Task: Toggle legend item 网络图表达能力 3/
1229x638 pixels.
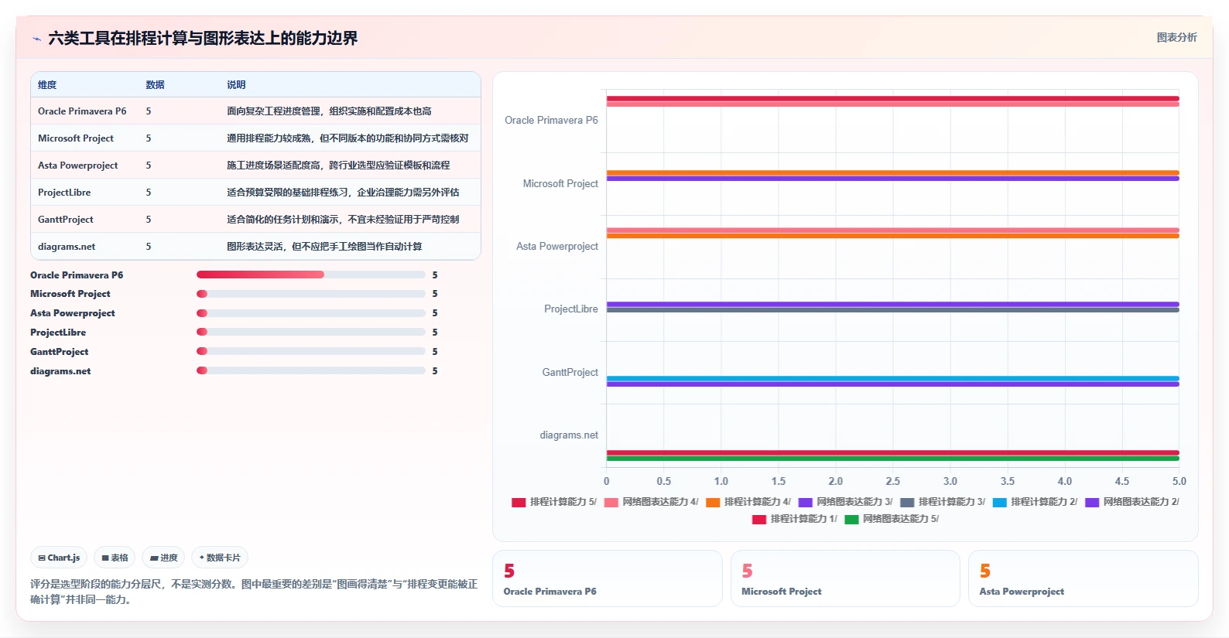Action: (845, 502)
